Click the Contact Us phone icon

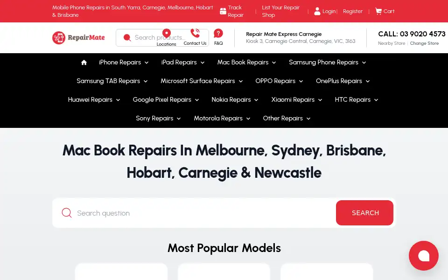[x=195, y=33]
